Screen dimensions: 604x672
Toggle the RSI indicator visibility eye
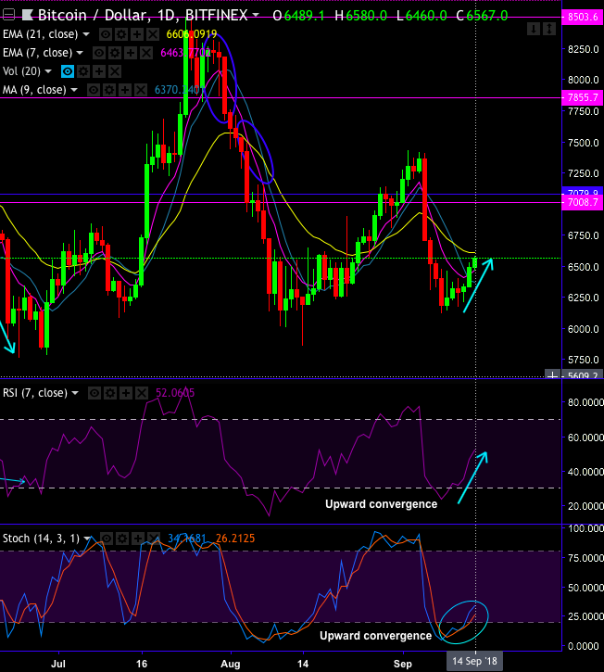click(x=94, y=393)
